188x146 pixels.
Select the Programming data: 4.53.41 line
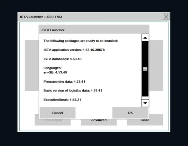coord(64,81)
